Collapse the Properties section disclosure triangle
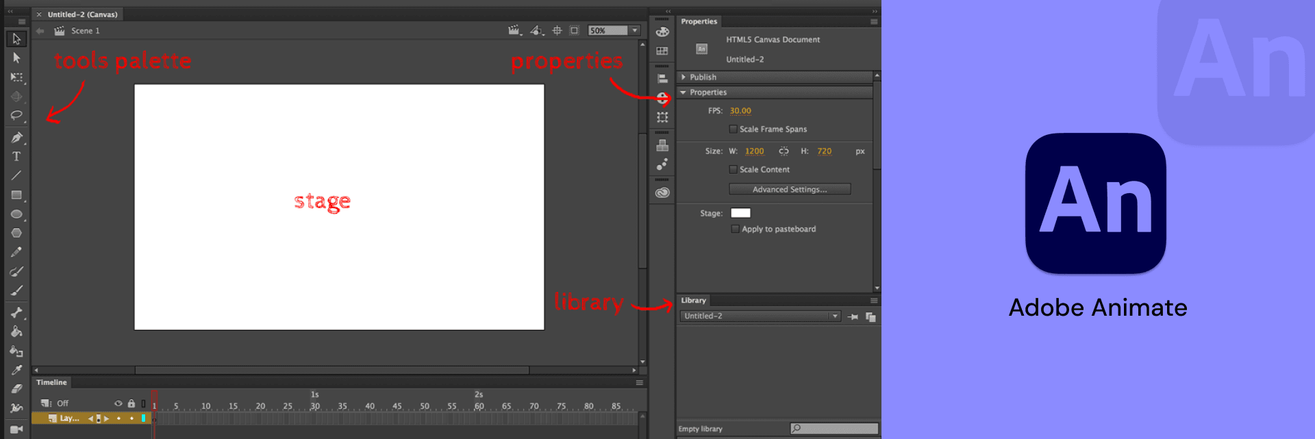The image size is (1315, 439). click(x=684, y=92)
